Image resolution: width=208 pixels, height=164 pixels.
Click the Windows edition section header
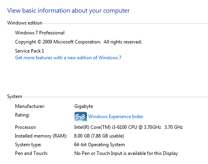pos(25,23)
